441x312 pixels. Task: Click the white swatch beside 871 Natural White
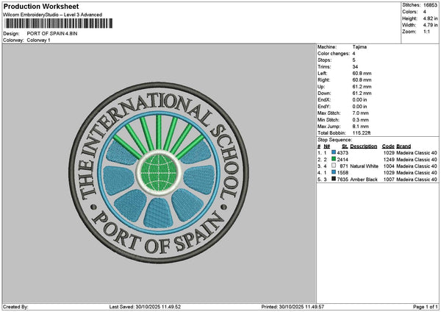point(334,166)
